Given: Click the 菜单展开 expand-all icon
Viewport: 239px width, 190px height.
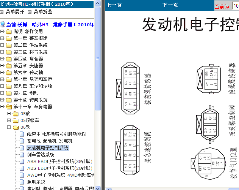Looking at the screenshot, I should [2, 12].
